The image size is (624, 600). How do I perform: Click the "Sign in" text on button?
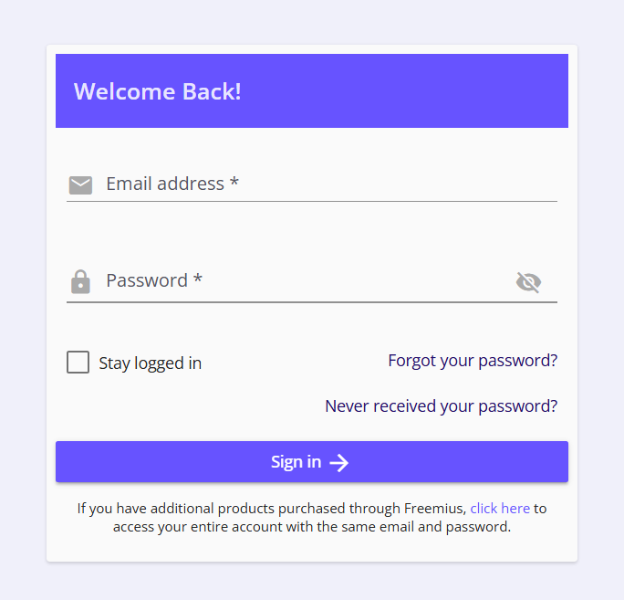(296, 462)
